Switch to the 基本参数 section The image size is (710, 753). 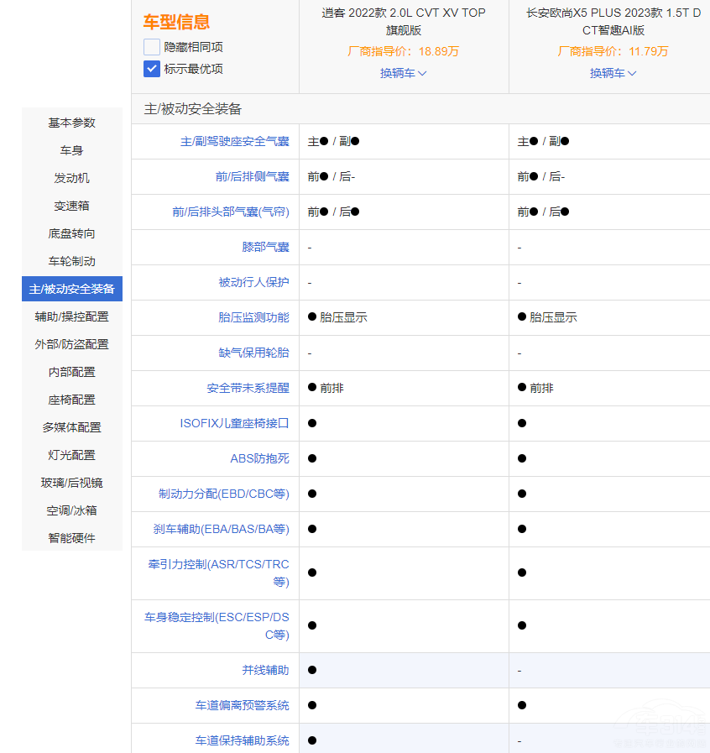coord(71,123)
